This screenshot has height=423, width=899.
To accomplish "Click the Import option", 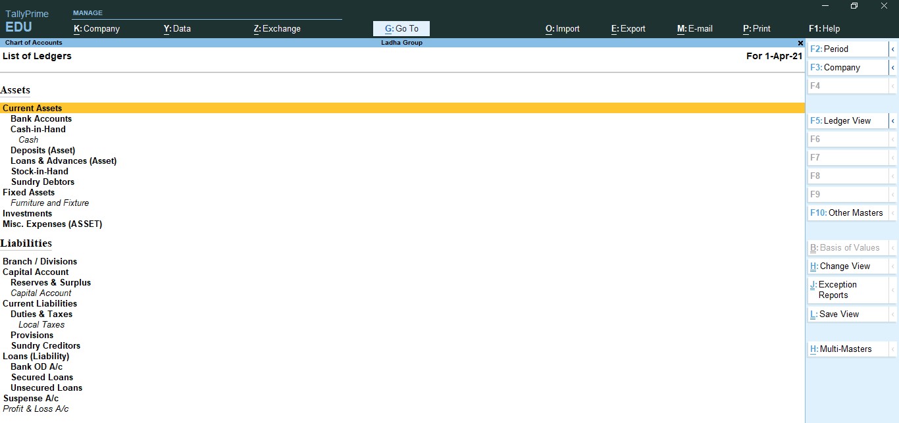I will click(x=563, y=29).
